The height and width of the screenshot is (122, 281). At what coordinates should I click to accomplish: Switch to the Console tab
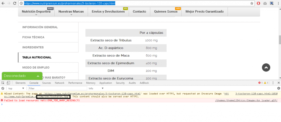pyautogui.click(x=34, y=83)
